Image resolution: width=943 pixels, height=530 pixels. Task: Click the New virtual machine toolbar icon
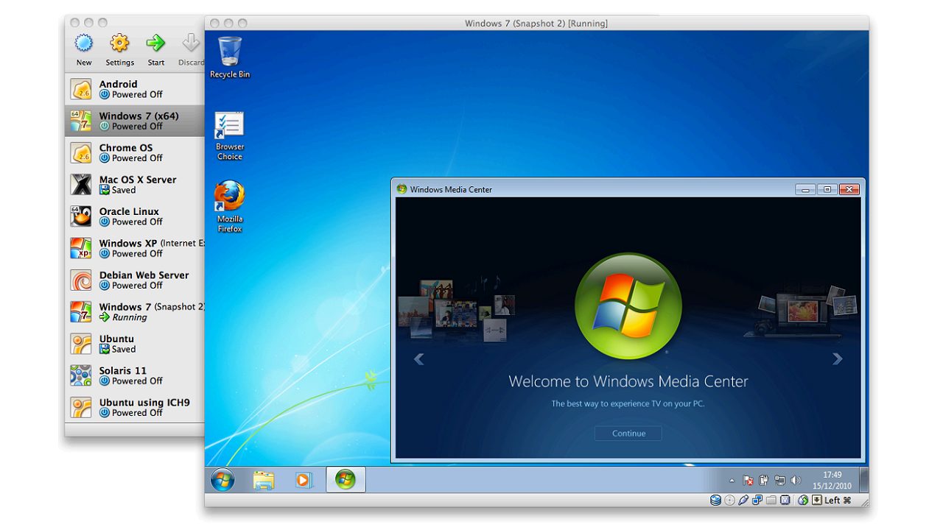[84, 43]
